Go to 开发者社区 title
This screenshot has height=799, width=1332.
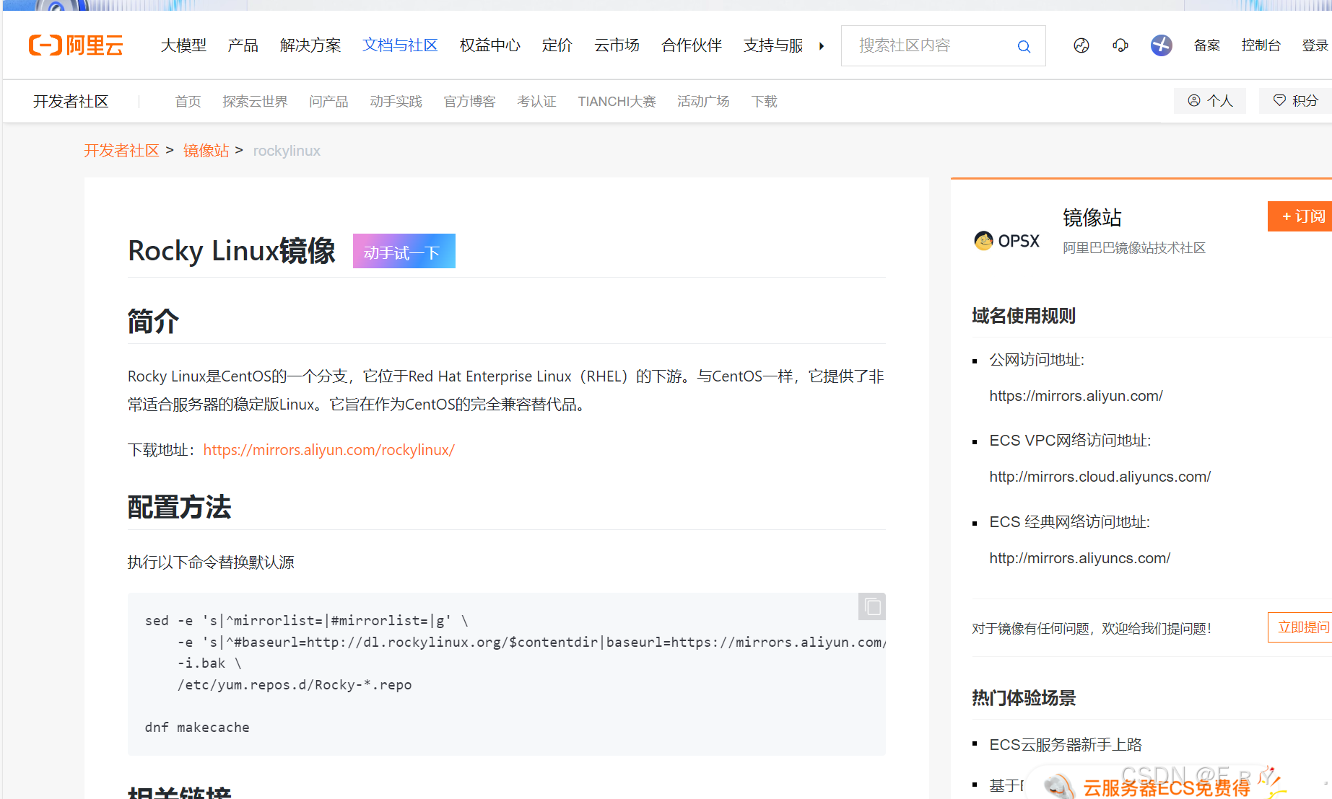[71, 102]
